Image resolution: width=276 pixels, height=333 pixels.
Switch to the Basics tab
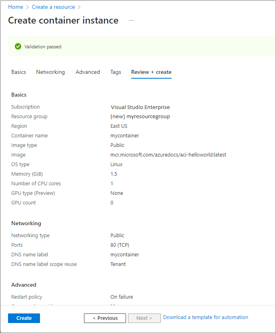[x=18, y=72]
